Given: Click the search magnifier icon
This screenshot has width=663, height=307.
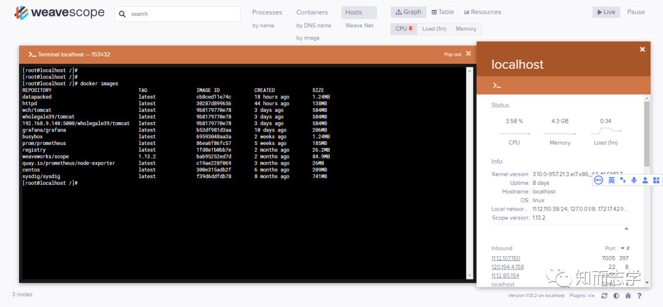Looking at the screenshot, I should point(122,14).
